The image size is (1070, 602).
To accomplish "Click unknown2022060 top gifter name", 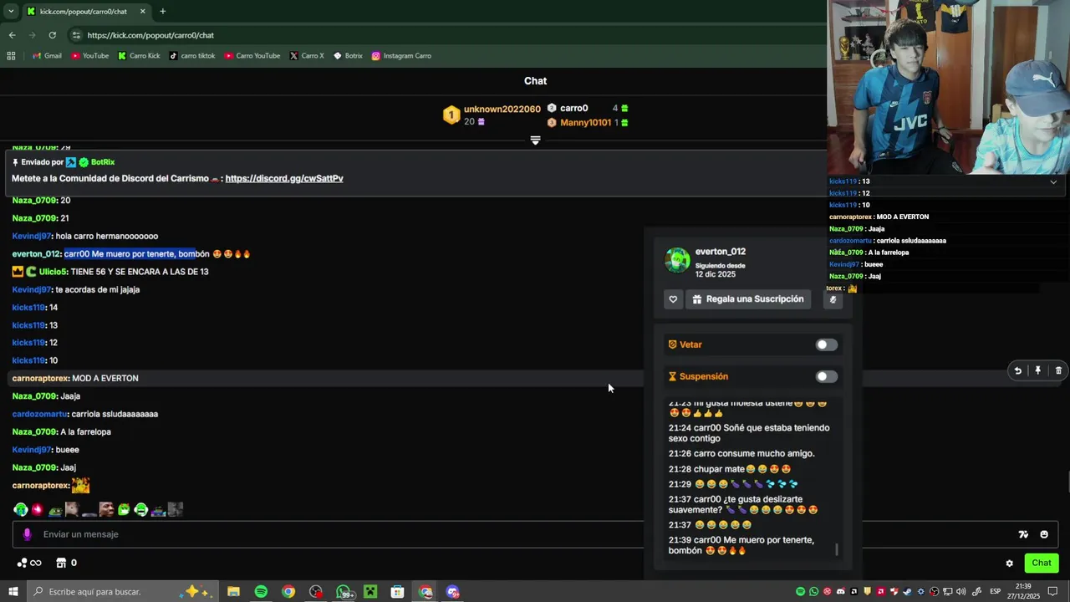I will point(502,110).
